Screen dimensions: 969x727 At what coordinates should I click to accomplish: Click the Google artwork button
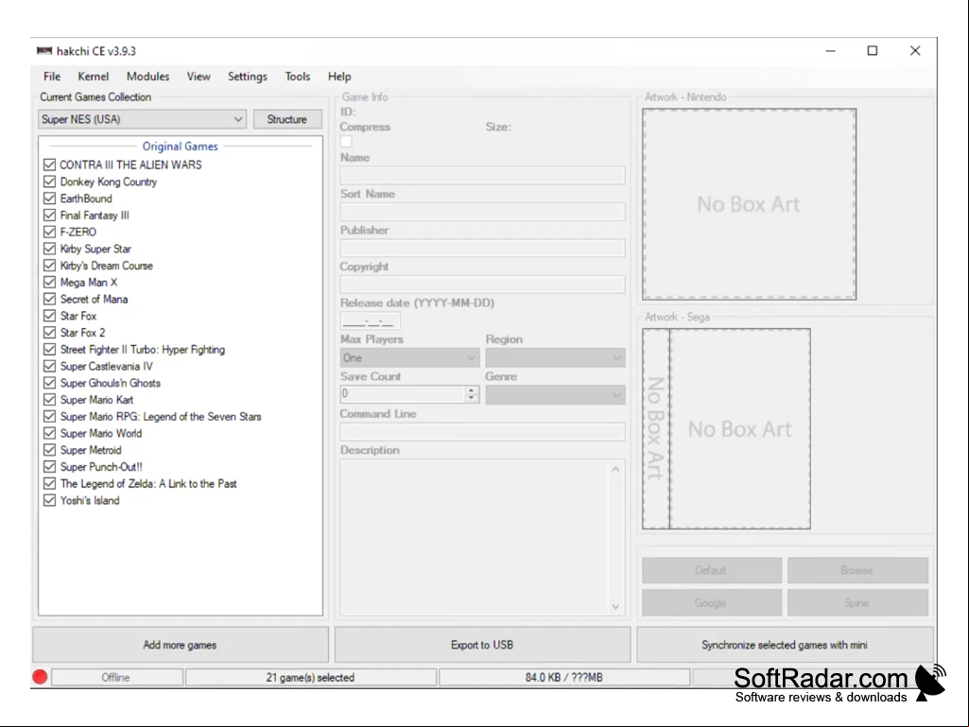pos(711,603)
